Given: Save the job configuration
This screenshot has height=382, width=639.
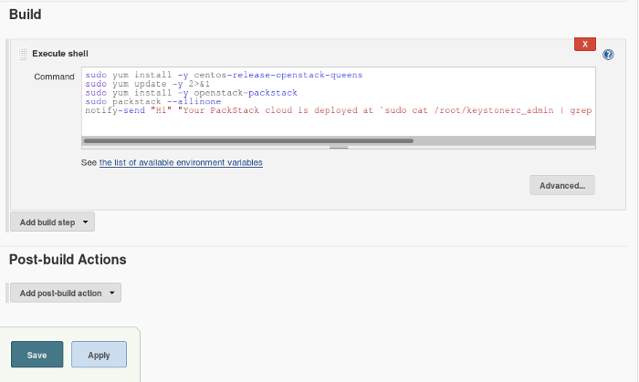Looking at the screenshot, I should click(x=37, y=355).
